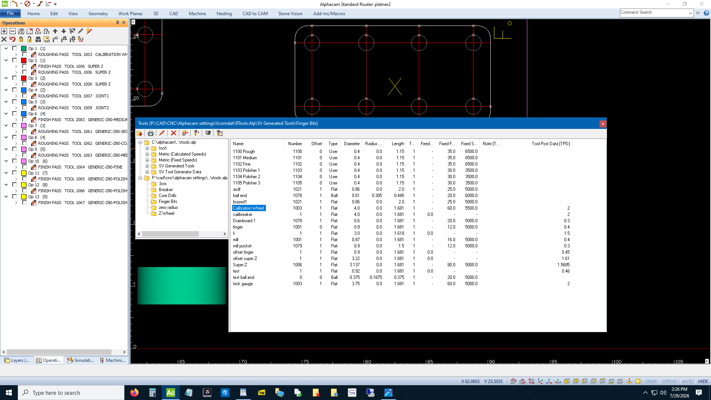Pin the Operations panel
This screenshot has height=400, width=711.
click(117, 23)
